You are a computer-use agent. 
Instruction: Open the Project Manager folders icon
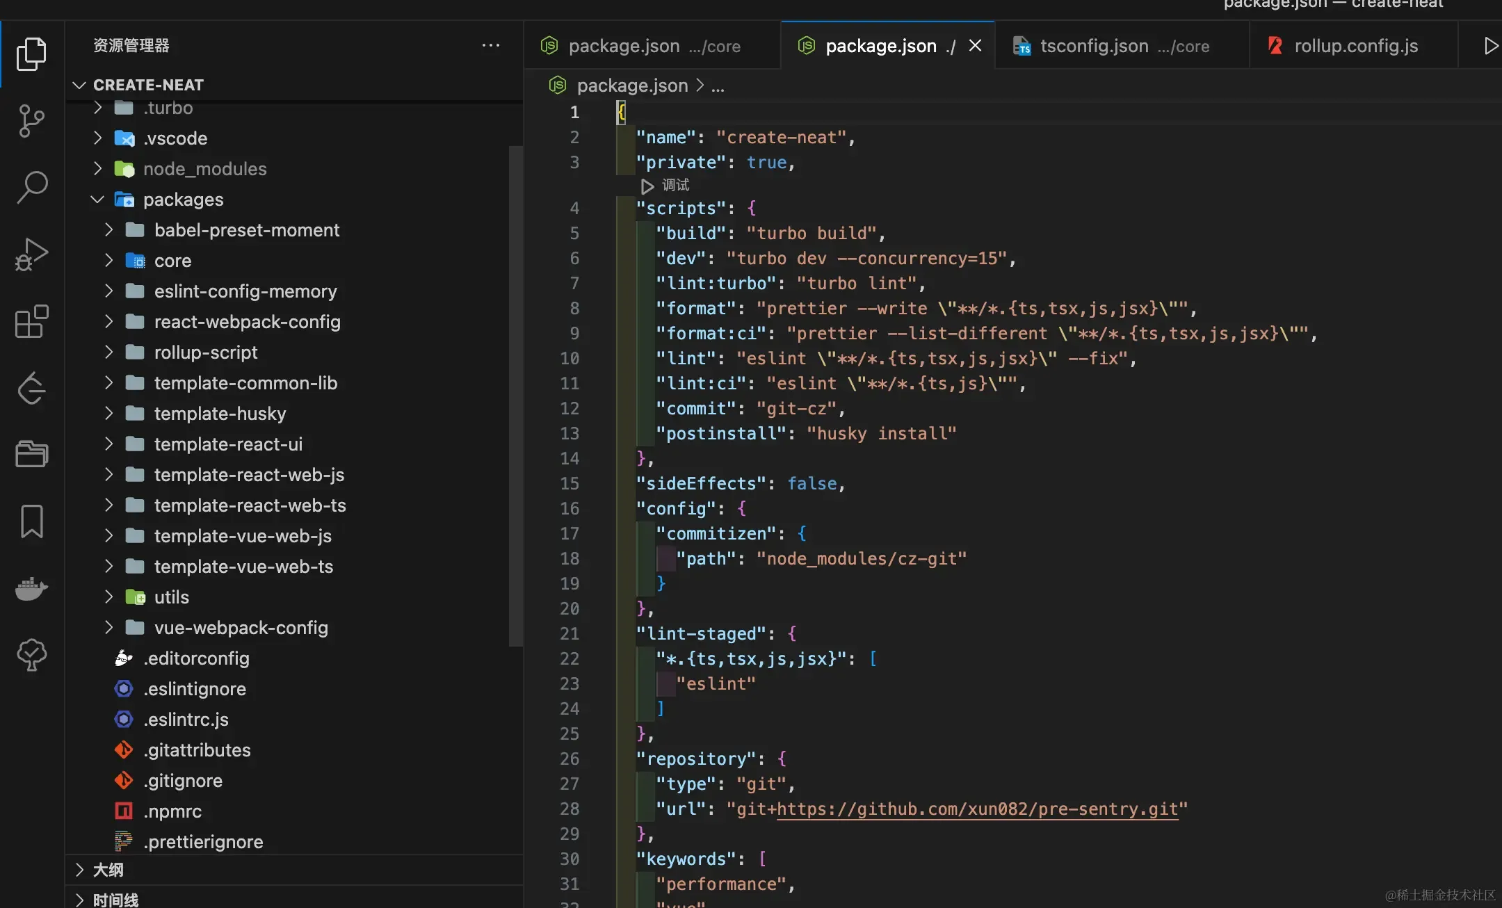[x=31, y=454]
